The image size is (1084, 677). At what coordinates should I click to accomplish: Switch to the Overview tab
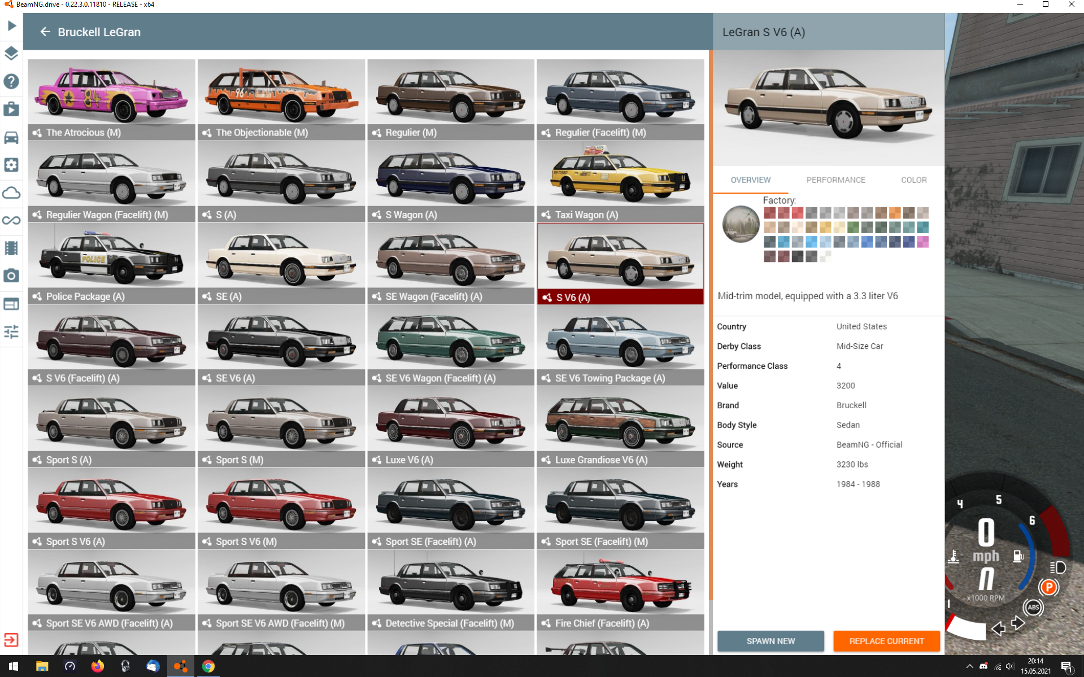(750, 180)
